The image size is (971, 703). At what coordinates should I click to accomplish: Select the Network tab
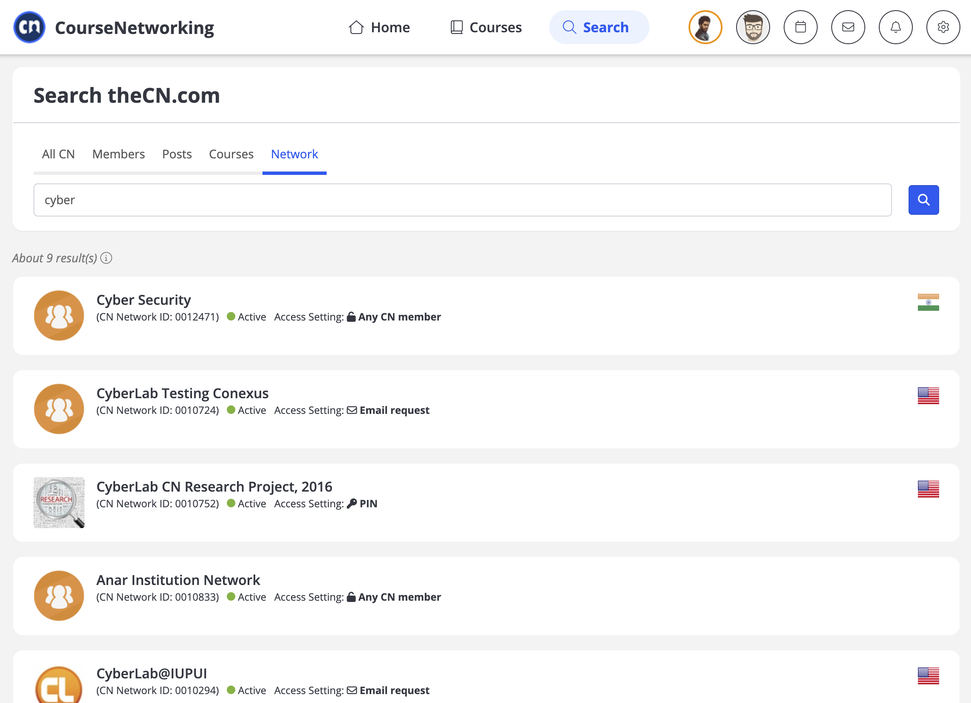tap(294, 154)
